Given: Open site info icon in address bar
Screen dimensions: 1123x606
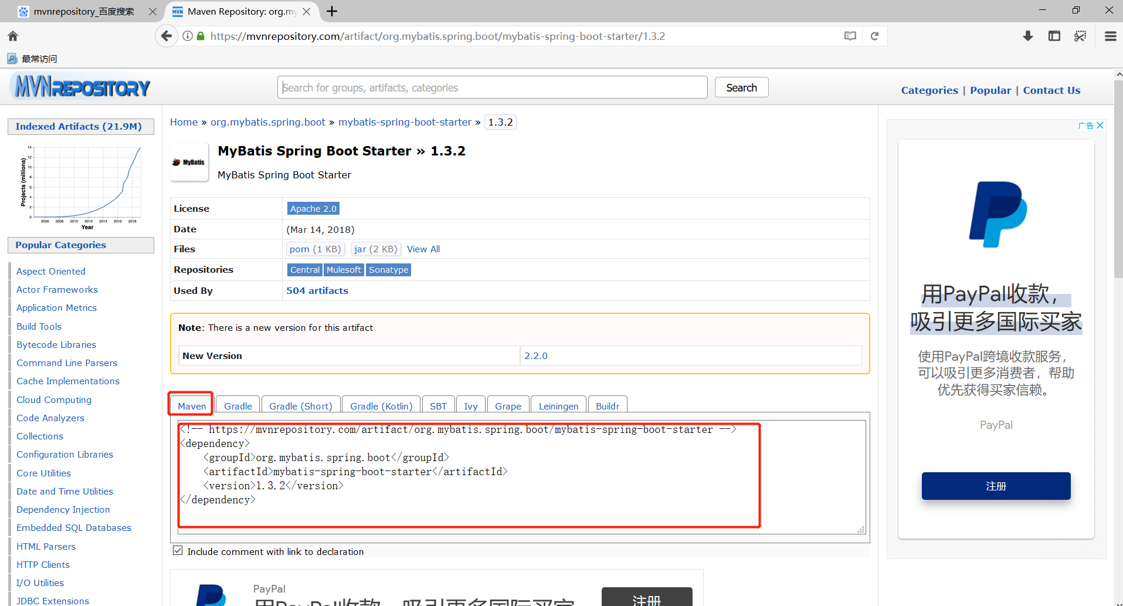Looking at the screenshot, I should pyautogui.click(x=188, y=36).
